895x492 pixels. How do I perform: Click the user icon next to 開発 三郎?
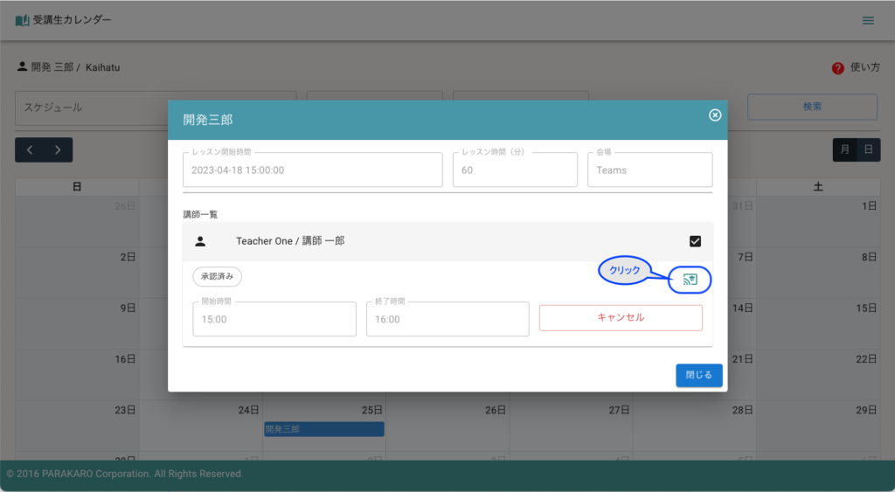point(22,67)
